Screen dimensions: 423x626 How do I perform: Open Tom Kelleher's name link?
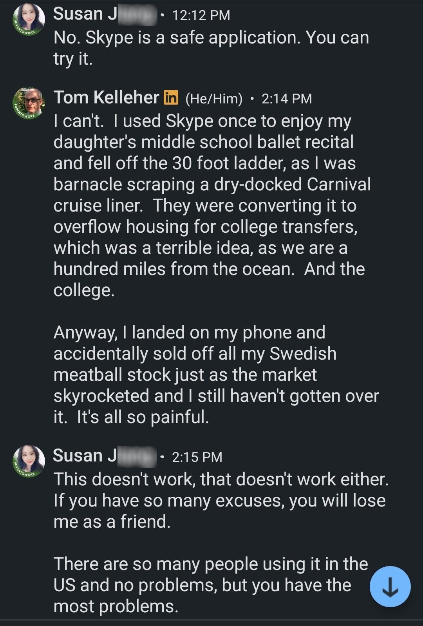pos(107,97)
